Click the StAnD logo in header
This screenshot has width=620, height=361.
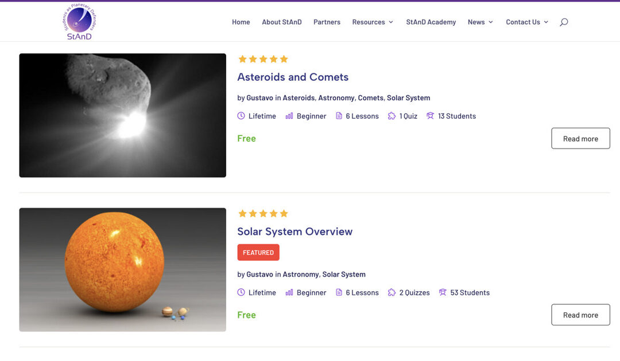tap(79, 21)
